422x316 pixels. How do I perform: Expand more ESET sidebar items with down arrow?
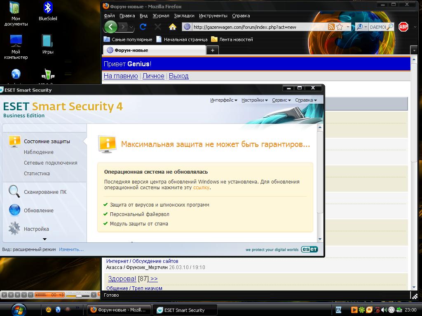pos(45,239)
